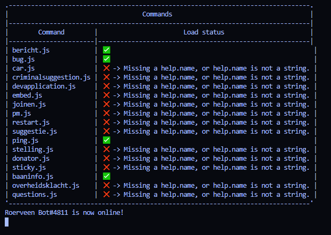The height and width of the screenshot is (235, 331).
Task: Click the green checkmark beside bug.js
Action: tap(106, 59)
